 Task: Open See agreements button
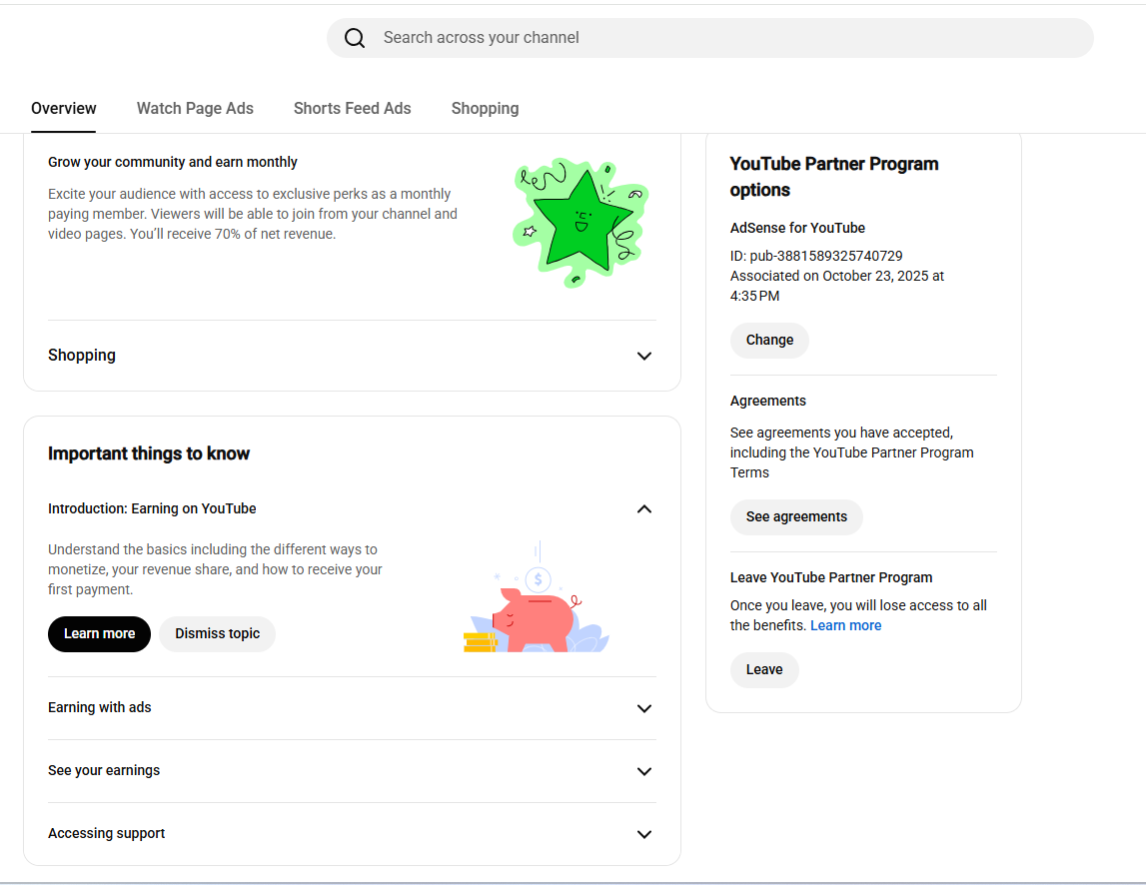[x=796, y=516]
